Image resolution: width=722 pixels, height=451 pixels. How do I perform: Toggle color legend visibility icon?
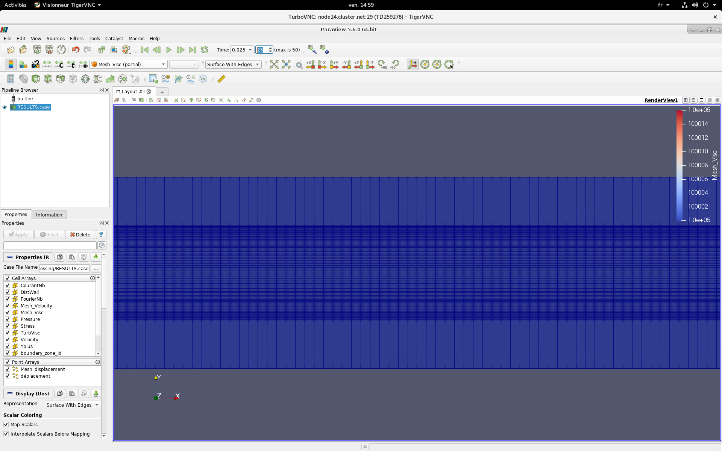coord(11,65)
